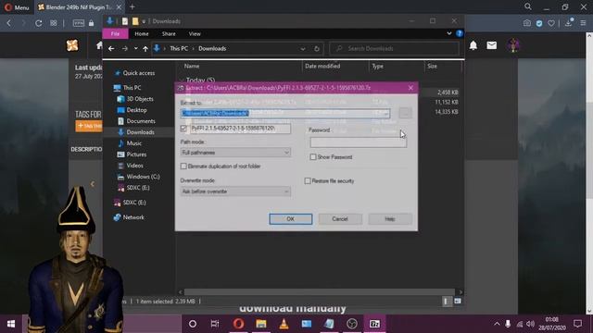Open the File tab in Explorer
Screen dimensions: 593x333
point(115,34)
